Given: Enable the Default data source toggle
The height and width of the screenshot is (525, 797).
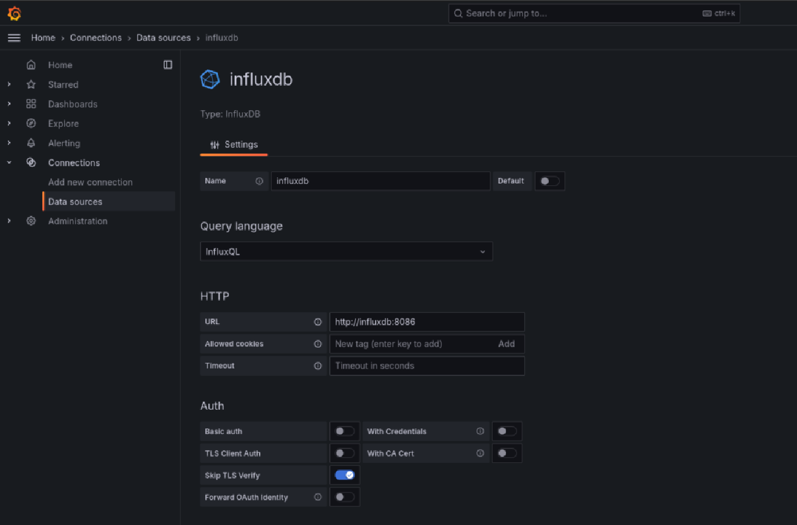Looking at the screenshot, I should tap(549, 180).
